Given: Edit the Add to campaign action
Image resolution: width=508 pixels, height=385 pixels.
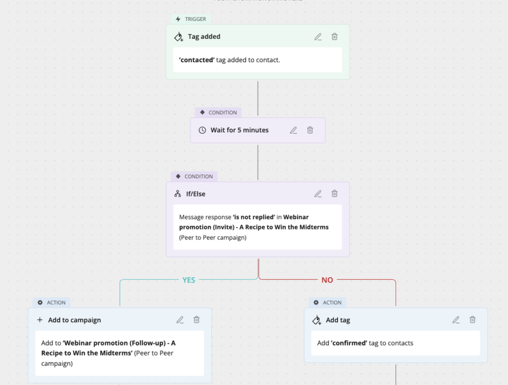Looking at the screenshot, I should coord(180,320).
